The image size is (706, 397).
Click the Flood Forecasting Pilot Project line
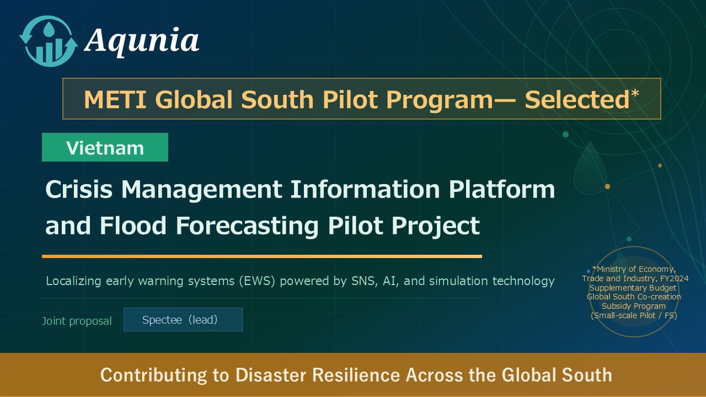[263, 226]
